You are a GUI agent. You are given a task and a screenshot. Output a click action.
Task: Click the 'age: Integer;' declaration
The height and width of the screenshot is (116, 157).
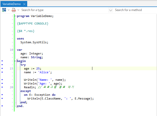coord(32,54)
